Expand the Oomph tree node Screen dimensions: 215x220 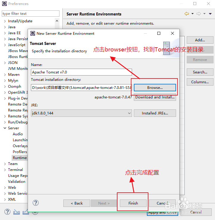(x=5, y=87)
